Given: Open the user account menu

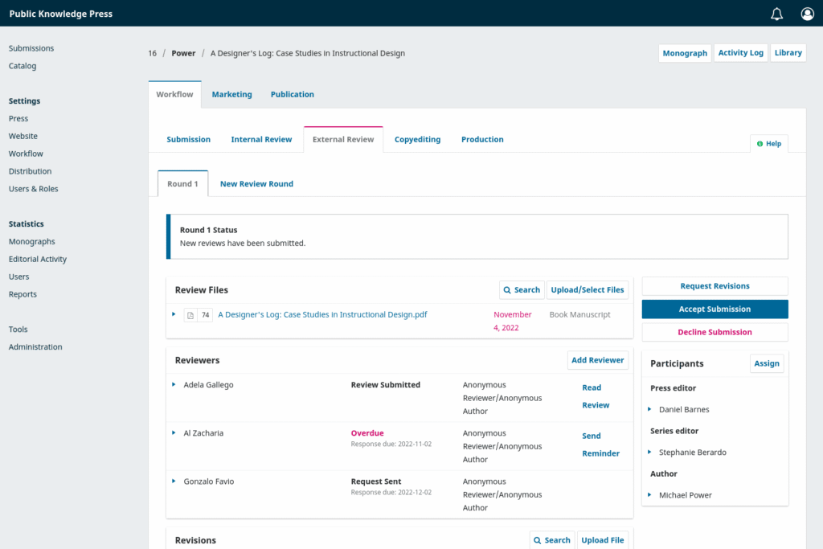Looking at the screenshot, I should [x=807, y=14].
